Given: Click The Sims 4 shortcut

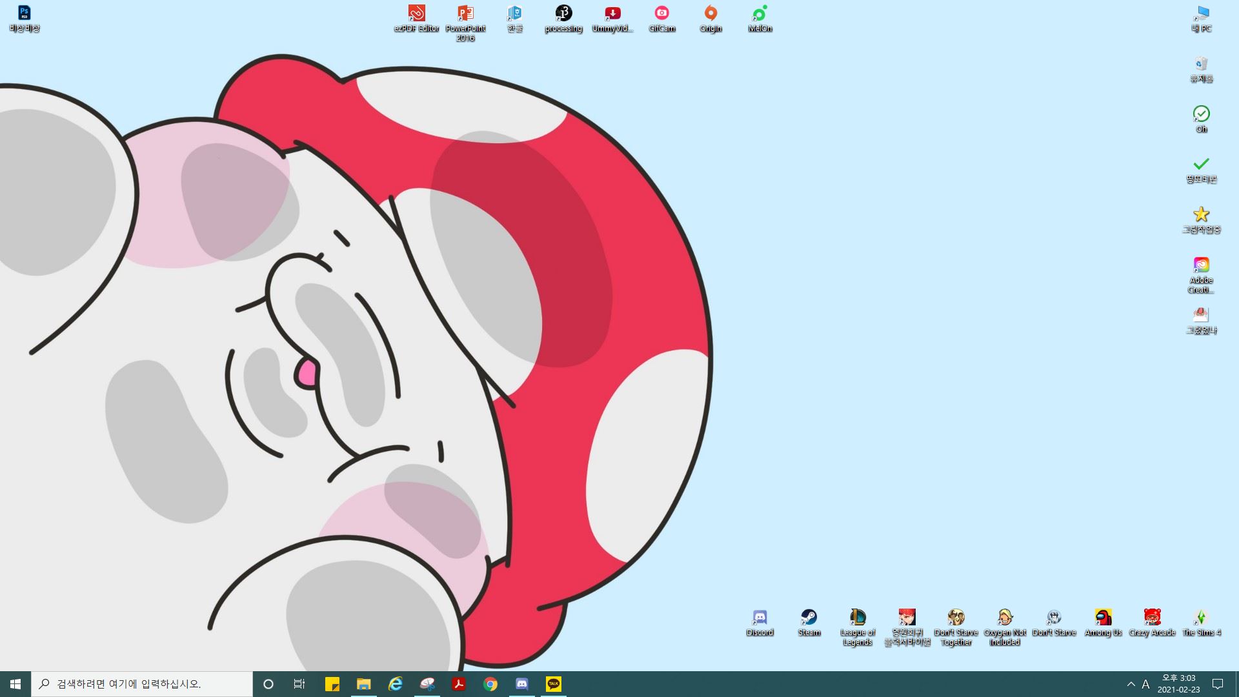Looking at the screenshot, I should (x=1201, y=618).
